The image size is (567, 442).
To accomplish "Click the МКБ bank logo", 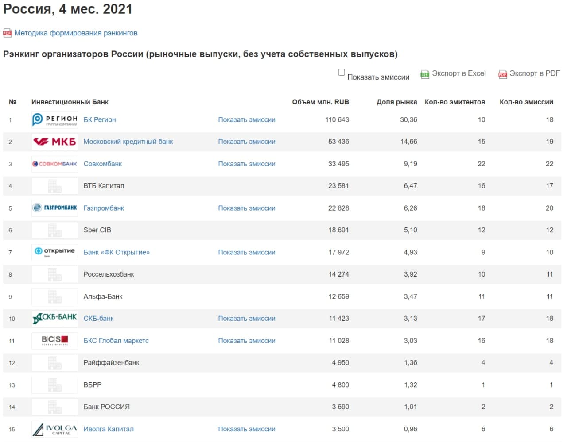I will (x=54, y=142).
